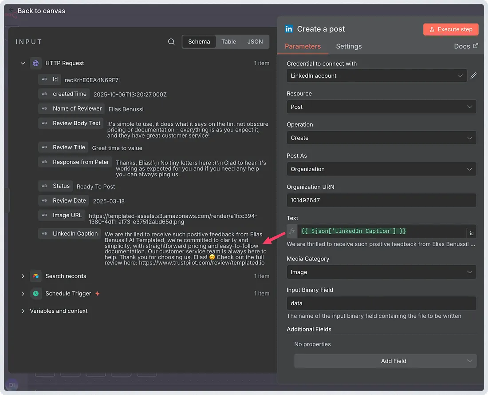488x395 pixels.
Task: Click the id value 'recKrhE0EA4N6RF7I'
Action: point(92,80)
